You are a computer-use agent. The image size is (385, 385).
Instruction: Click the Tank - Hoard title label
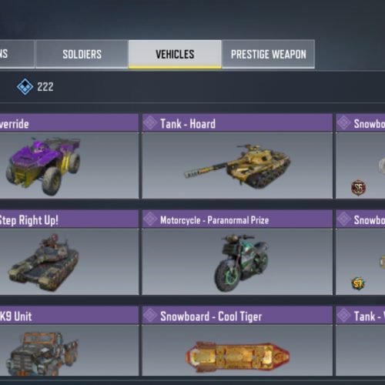pyautogui.click(x=188, y=124)
